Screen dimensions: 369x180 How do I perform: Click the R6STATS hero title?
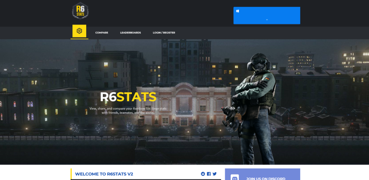(128, 97)
